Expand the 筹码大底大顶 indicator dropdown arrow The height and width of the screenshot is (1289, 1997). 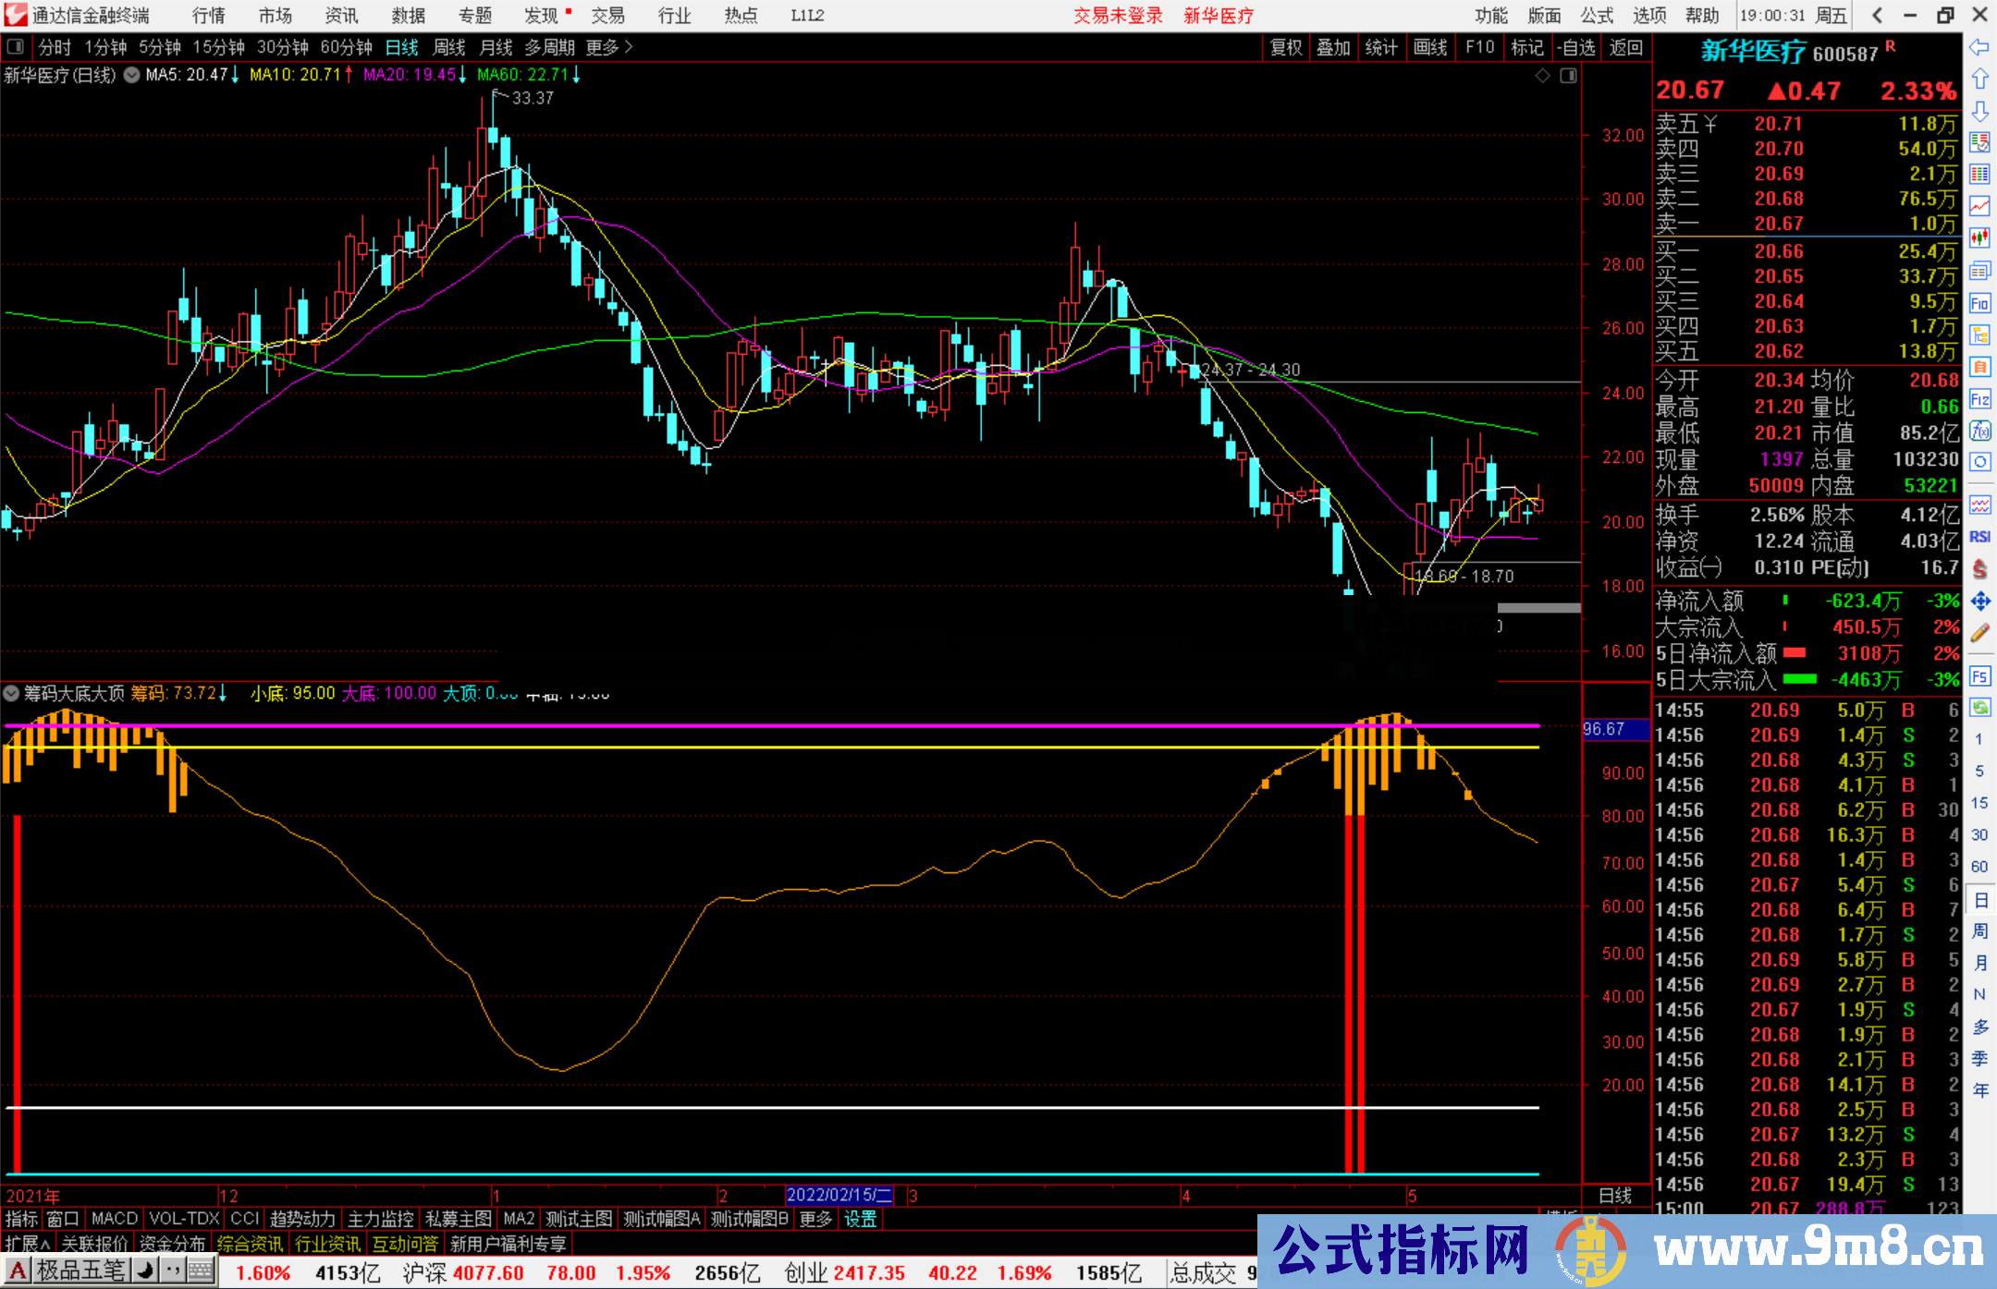point(11,693)
